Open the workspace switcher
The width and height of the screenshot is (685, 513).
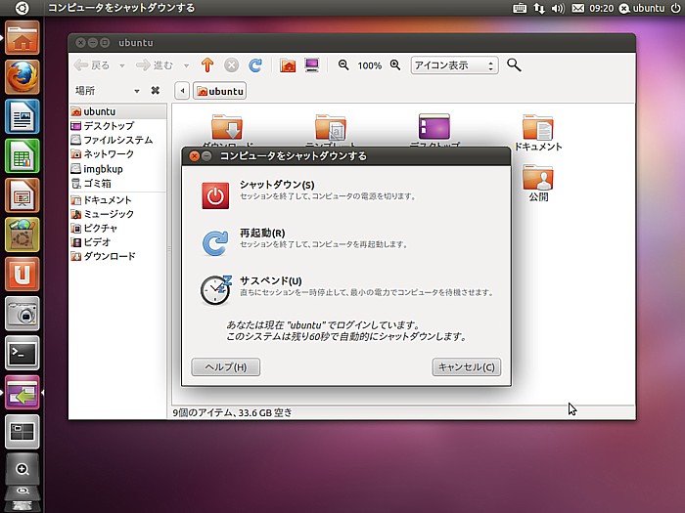pyautogui.click(x=23, y=432)
